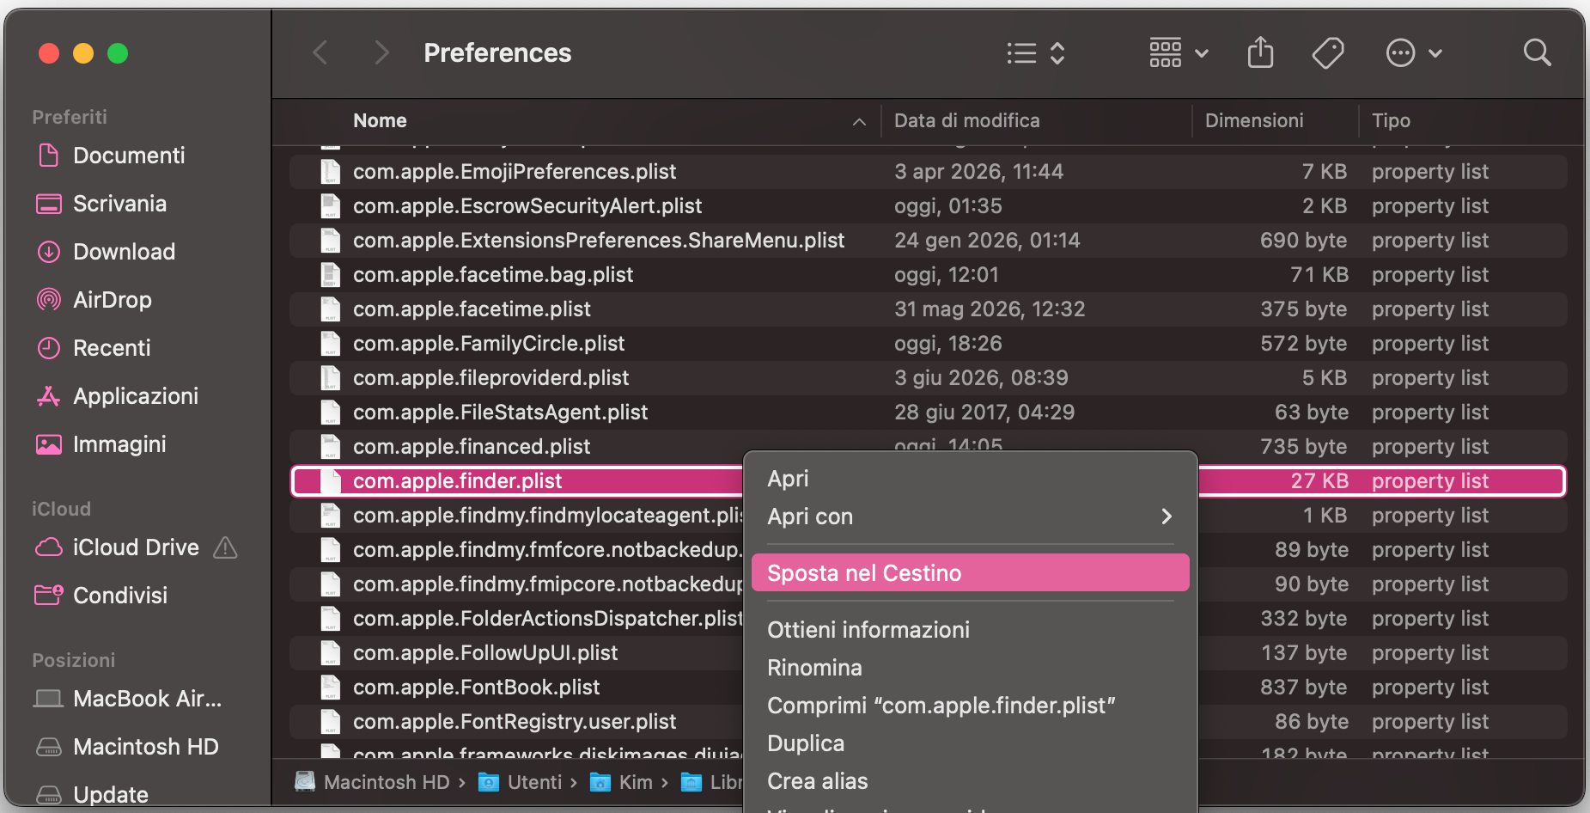Select the Update volume in sidebar
Image resolution: width=1590 pixels, height=813 pixels.
click(x=110, y=795)
